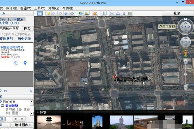Click the 登录 sign-in button
The width and height of the screenshot is (194, 129).
[177, 13]
